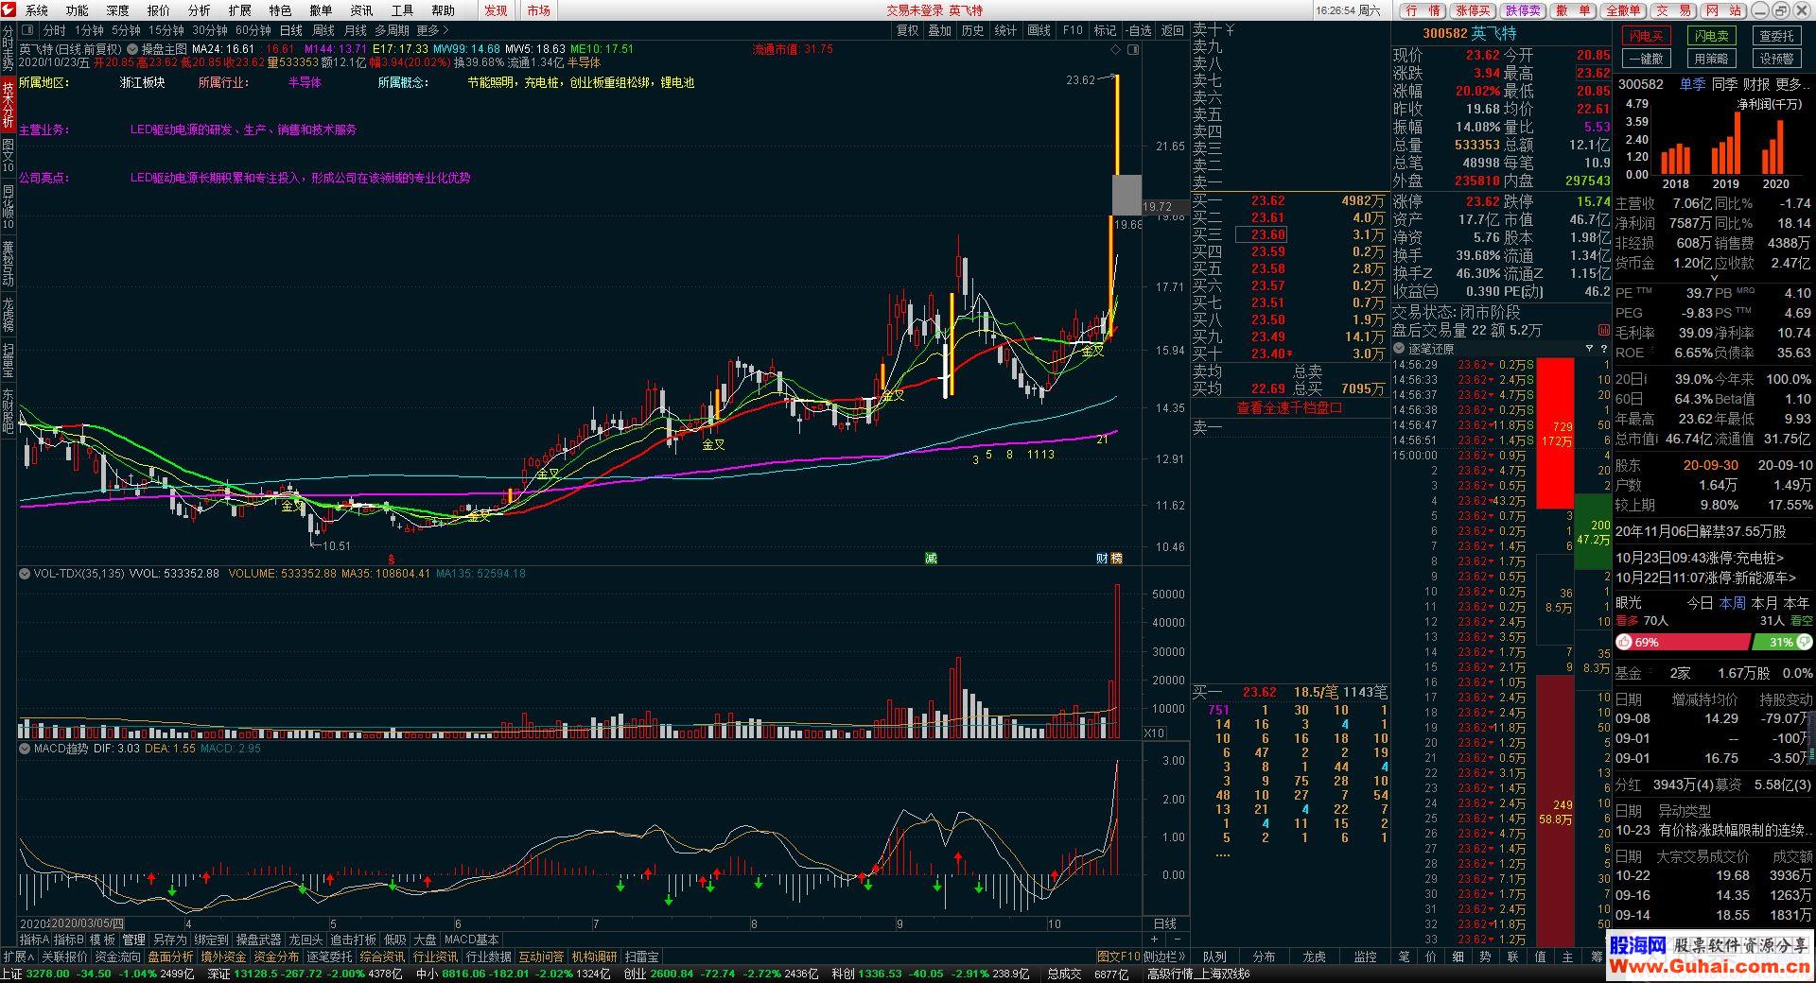Switch to the 市场 tab

coord(539,10)
